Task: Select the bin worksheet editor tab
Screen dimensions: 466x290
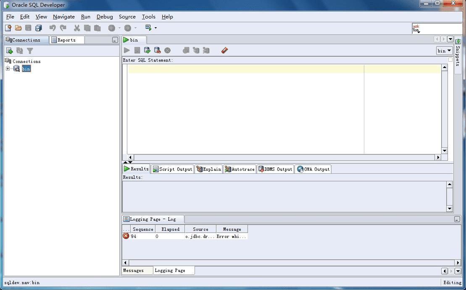Action: click(x=134, y=40)
